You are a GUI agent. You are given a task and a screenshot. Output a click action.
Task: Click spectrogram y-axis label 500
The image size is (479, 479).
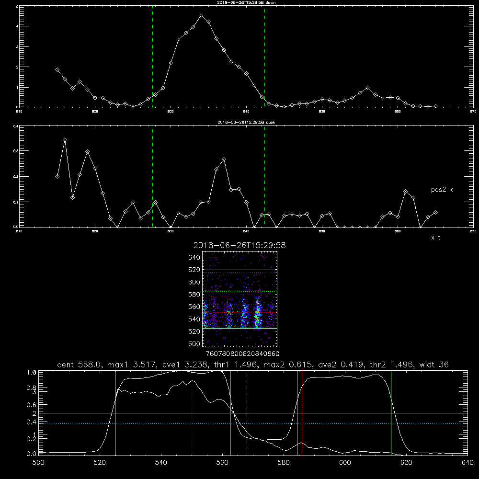tap(194, 343)
